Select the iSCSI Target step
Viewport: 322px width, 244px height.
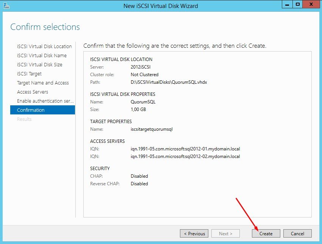point(29,74)
